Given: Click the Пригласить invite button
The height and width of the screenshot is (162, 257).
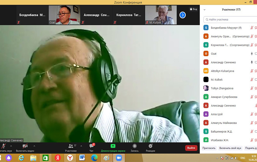Looking at the screenshot, I should (x=209, y=148).
